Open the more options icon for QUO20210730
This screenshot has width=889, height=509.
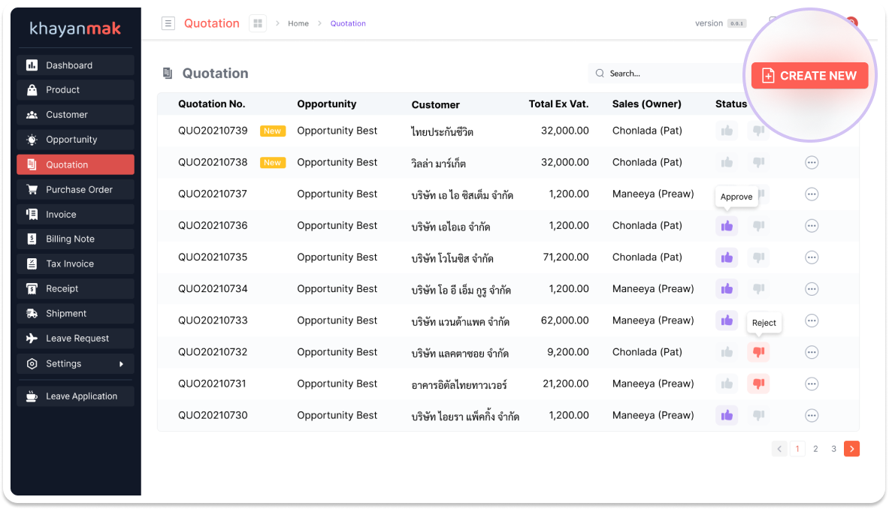click(x=812, y=415)
